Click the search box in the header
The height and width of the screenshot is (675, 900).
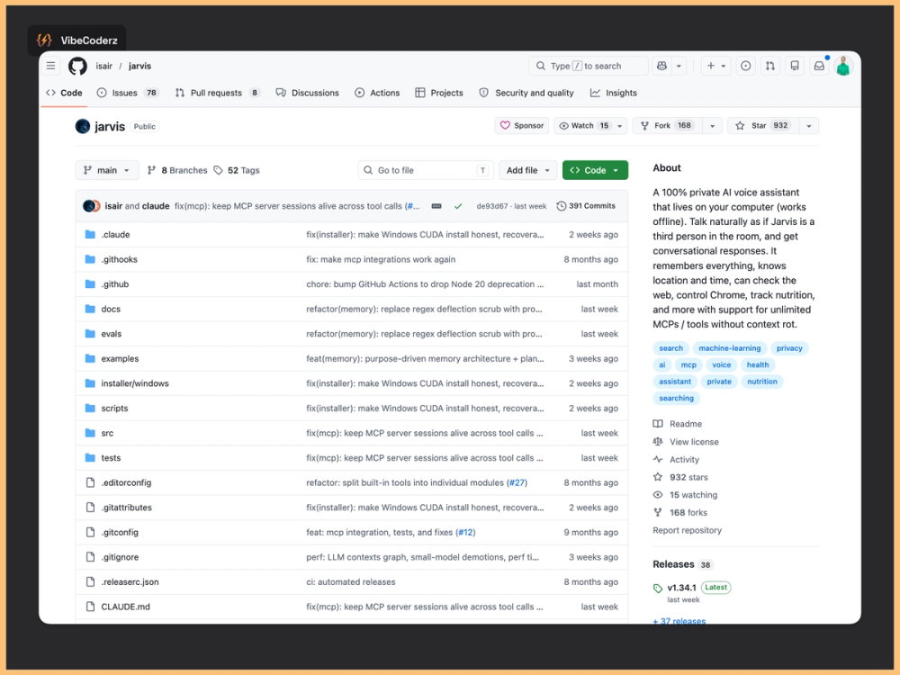589,66
